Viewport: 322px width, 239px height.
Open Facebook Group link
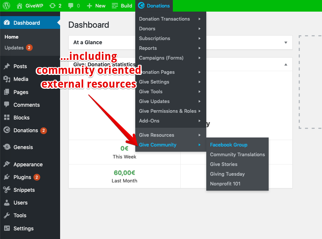(228, 145)
